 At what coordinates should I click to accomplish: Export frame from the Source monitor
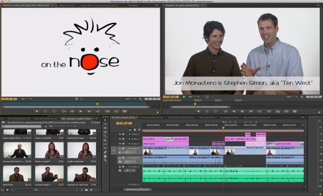pos(125,111)
